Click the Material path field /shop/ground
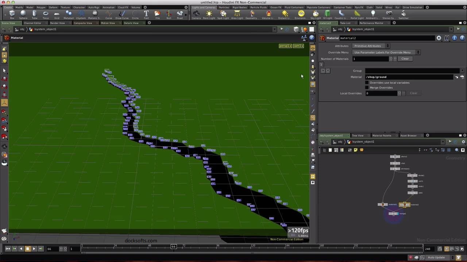 coord(409,77)
